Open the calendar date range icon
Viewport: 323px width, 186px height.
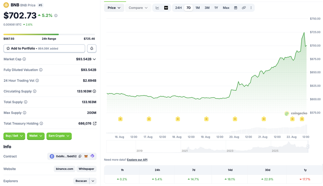(236, 8)
